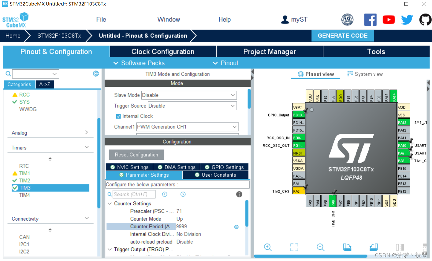Go to next parameter search result
This screenshot has height=261, width=432.
[x=183, y=194]
